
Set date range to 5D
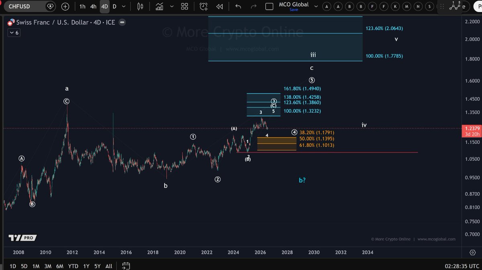(x=25, y=266)
